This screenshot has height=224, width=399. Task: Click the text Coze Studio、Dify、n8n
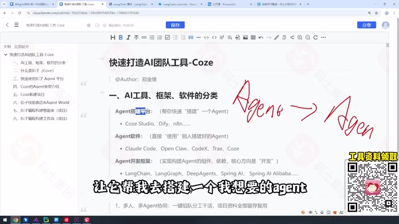point(158,124)
